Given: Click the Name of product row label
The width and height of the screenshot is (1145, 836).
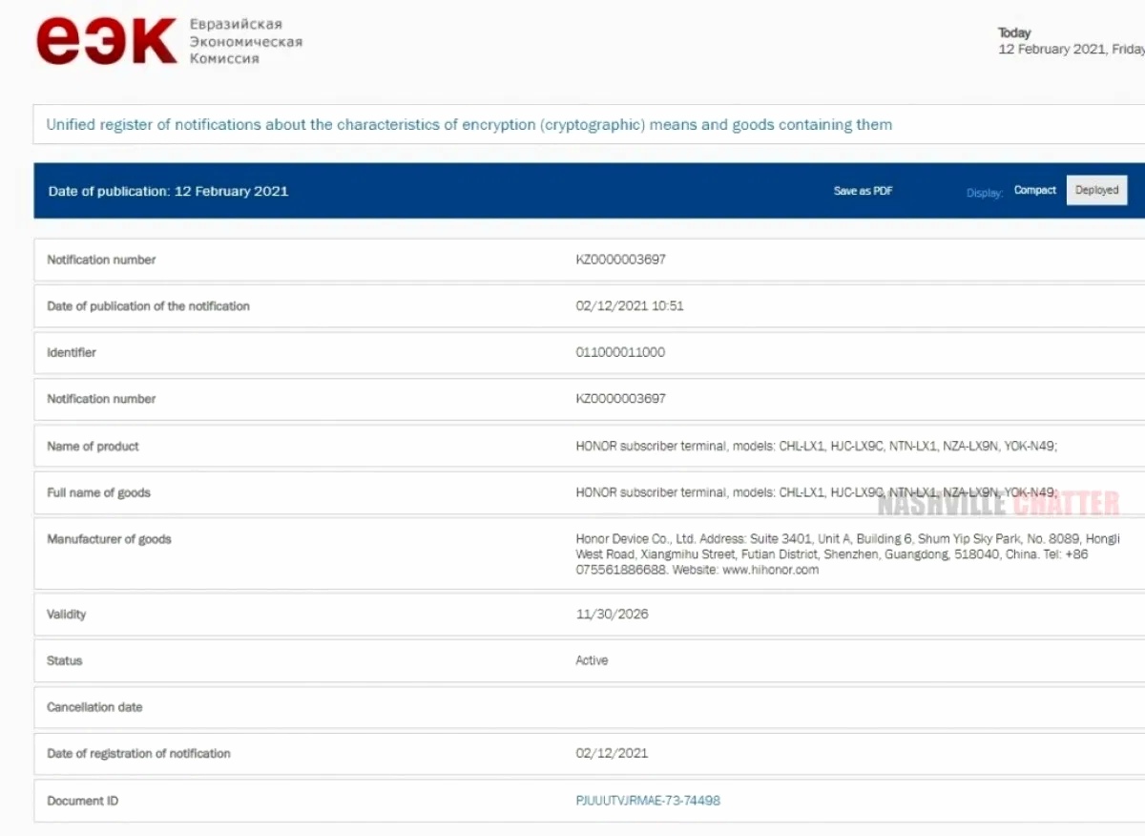Looking at the screenshot, I should pyautogui.click(x=93, y=447).
